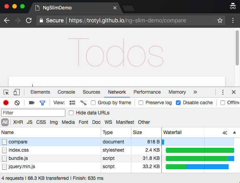Toggle the overview waterfall view icon
Viewport: 240px width, 183px height.
(83, 103)
